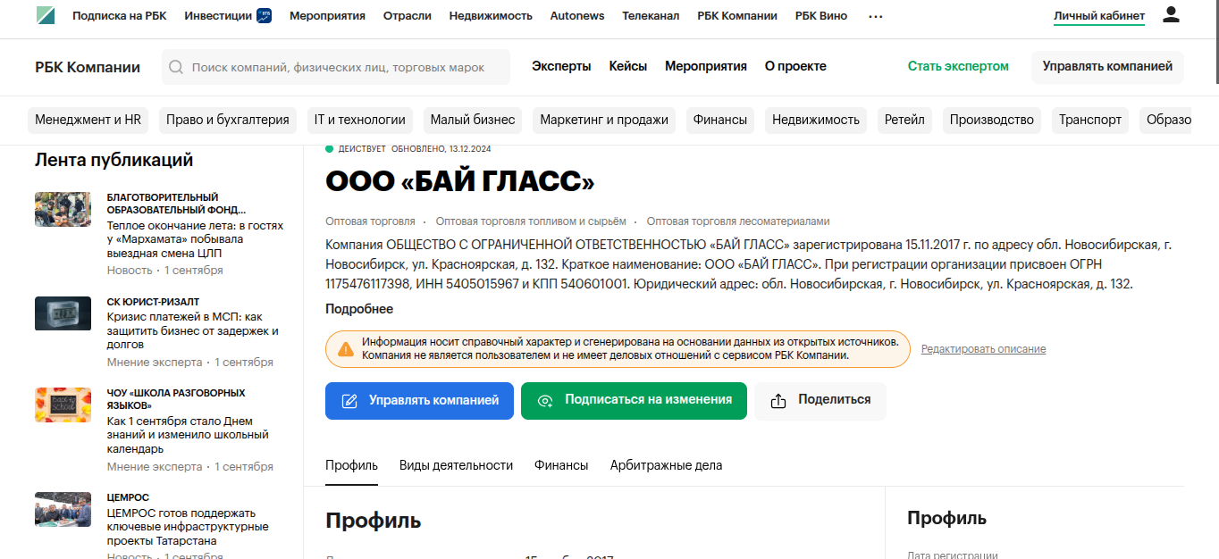Open РБК Вино section
Screen dimensions: 1219x559
point(821,16)
